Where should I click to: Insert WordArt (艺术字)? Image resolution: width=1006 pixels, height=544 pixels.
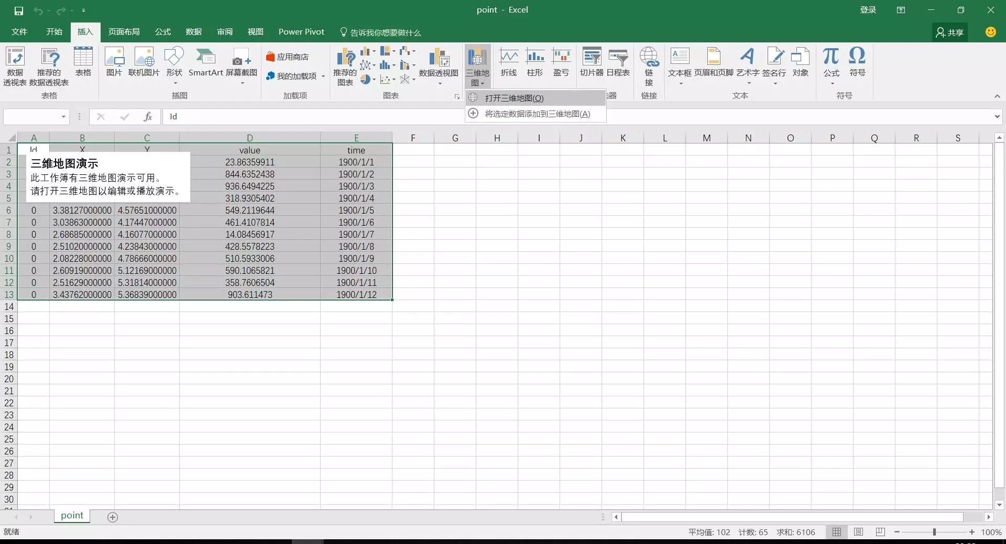pos(748,65)
